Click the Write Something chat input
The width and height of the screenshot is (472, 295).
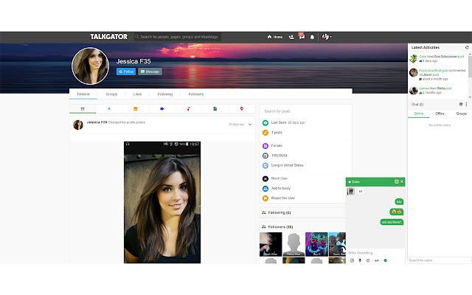(375, 253)
